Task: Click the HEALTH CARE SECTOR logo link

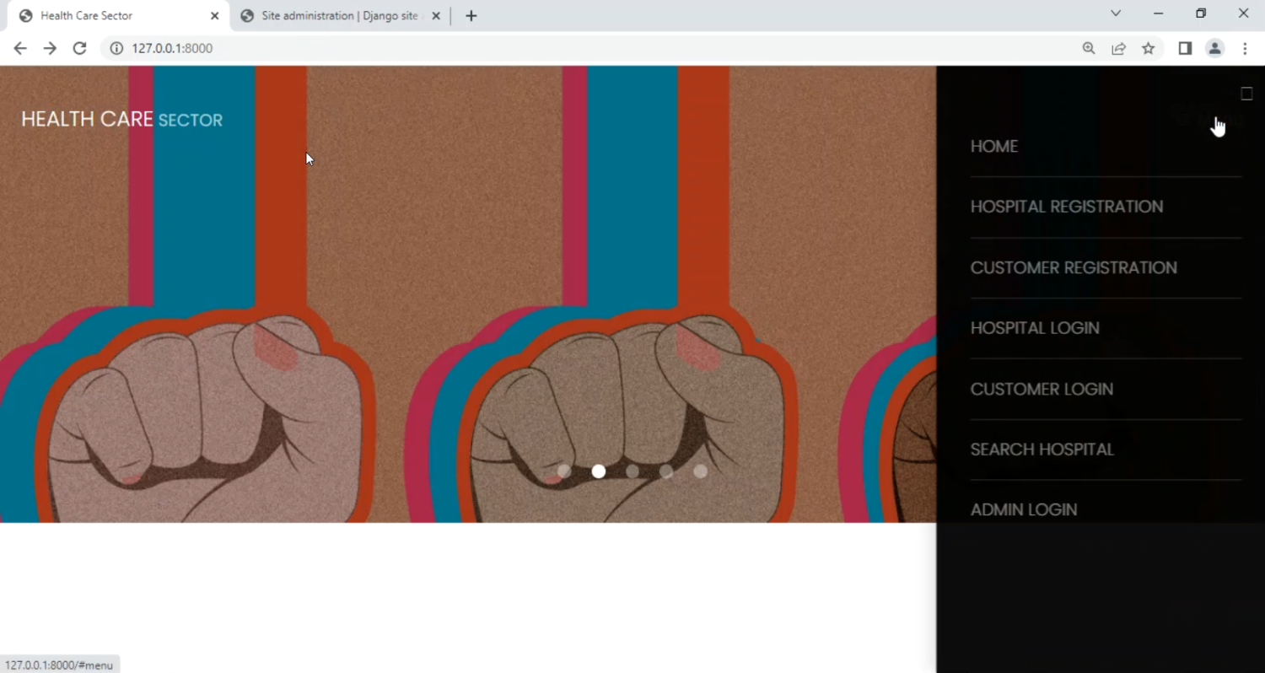Action: click(121, 120)
